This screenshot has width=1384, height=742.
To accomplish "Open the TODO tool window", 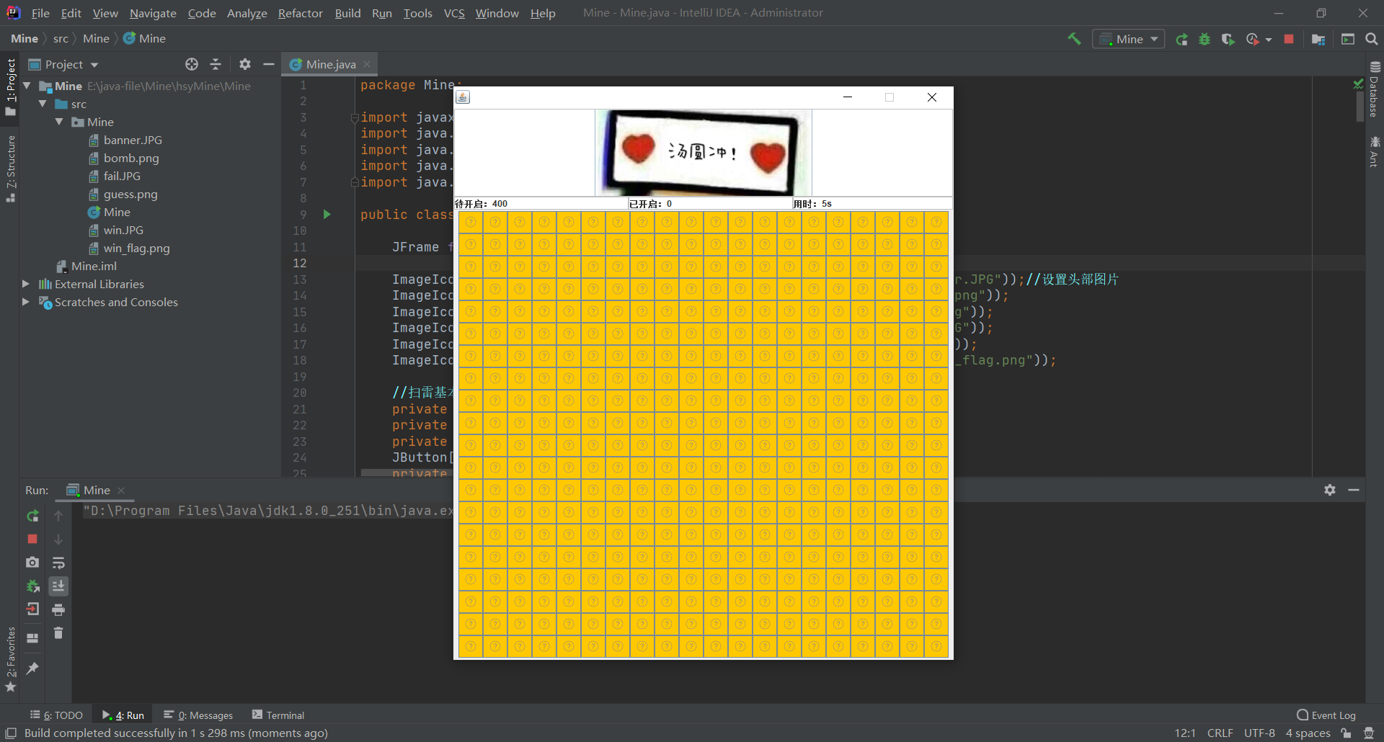I will (57, 715).
